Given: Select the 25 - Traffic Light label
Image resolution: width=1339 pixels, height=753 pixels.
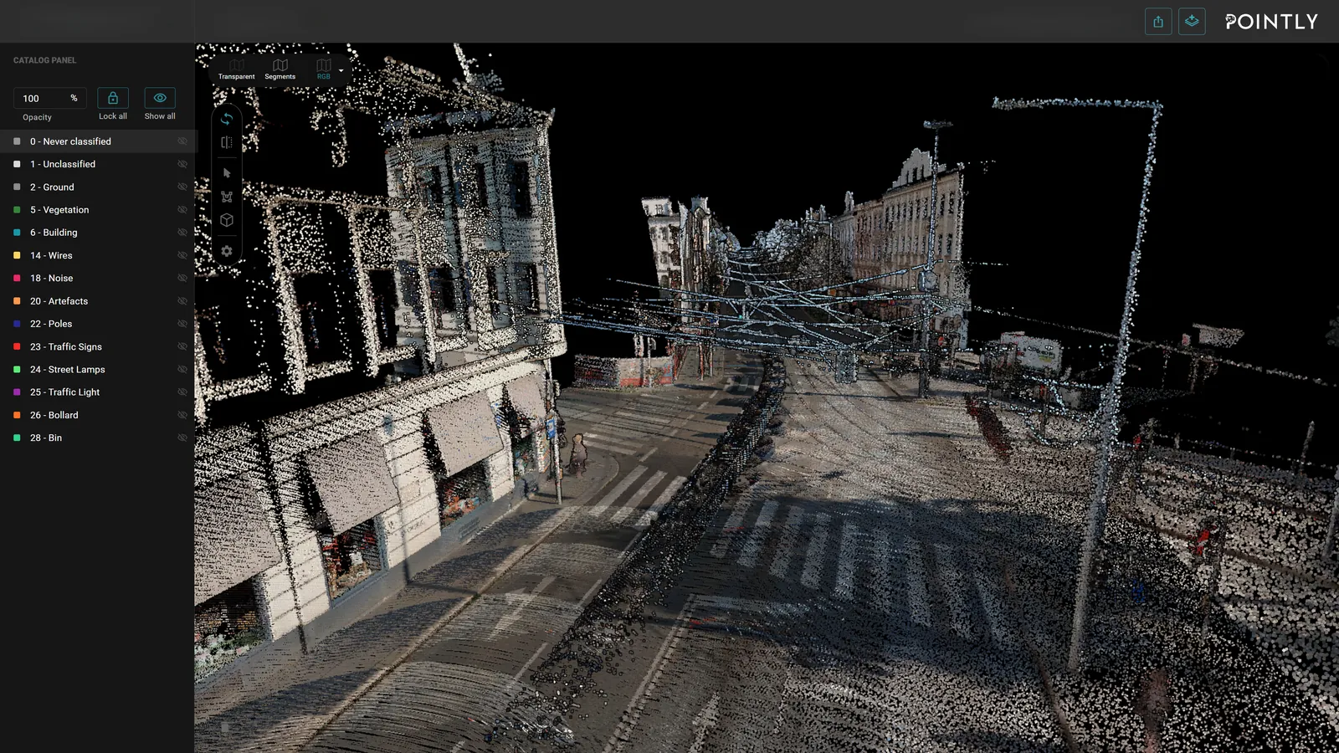Looking at the screenshot, I should 64,392.
